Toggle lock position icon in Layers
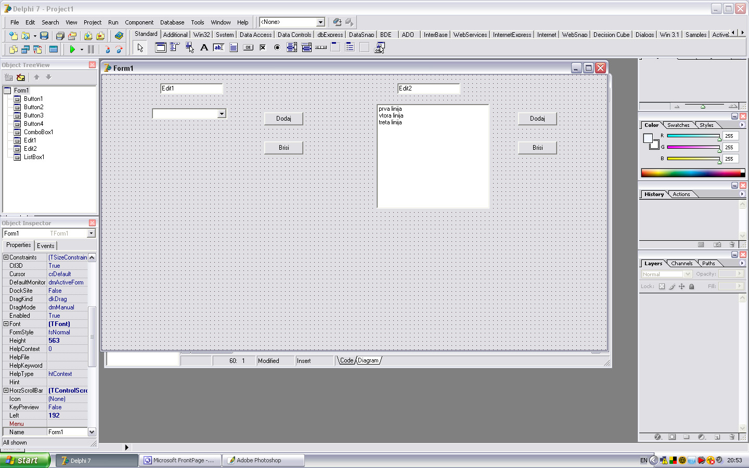This screenshot has width=749, height=468. coord(681,287)
